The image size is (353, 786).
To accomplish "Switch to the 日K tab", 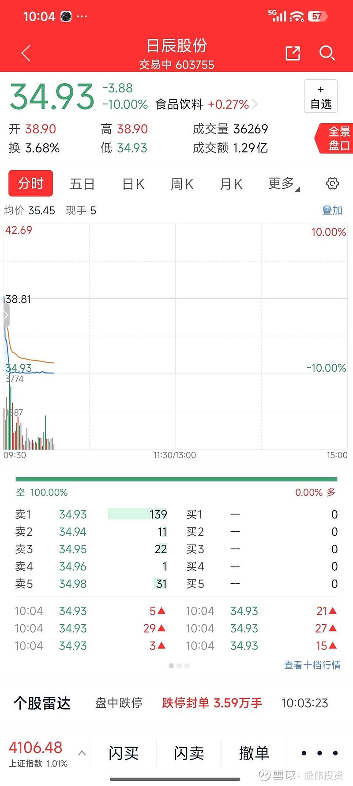I will (133, 184).
